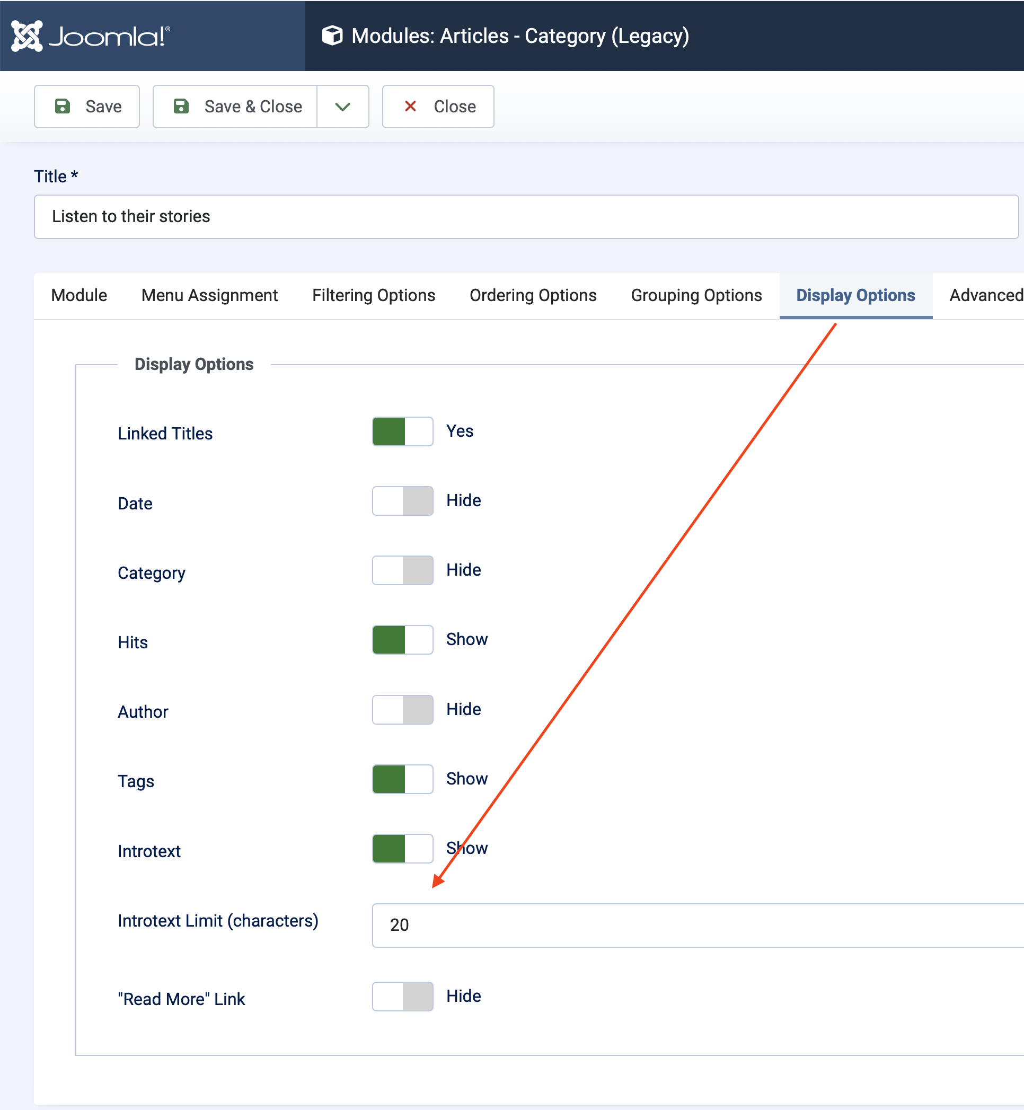Toggle the Category display switch
Image resolution: width=1024 pixels, height=1110 pixels.
(402, 570)
